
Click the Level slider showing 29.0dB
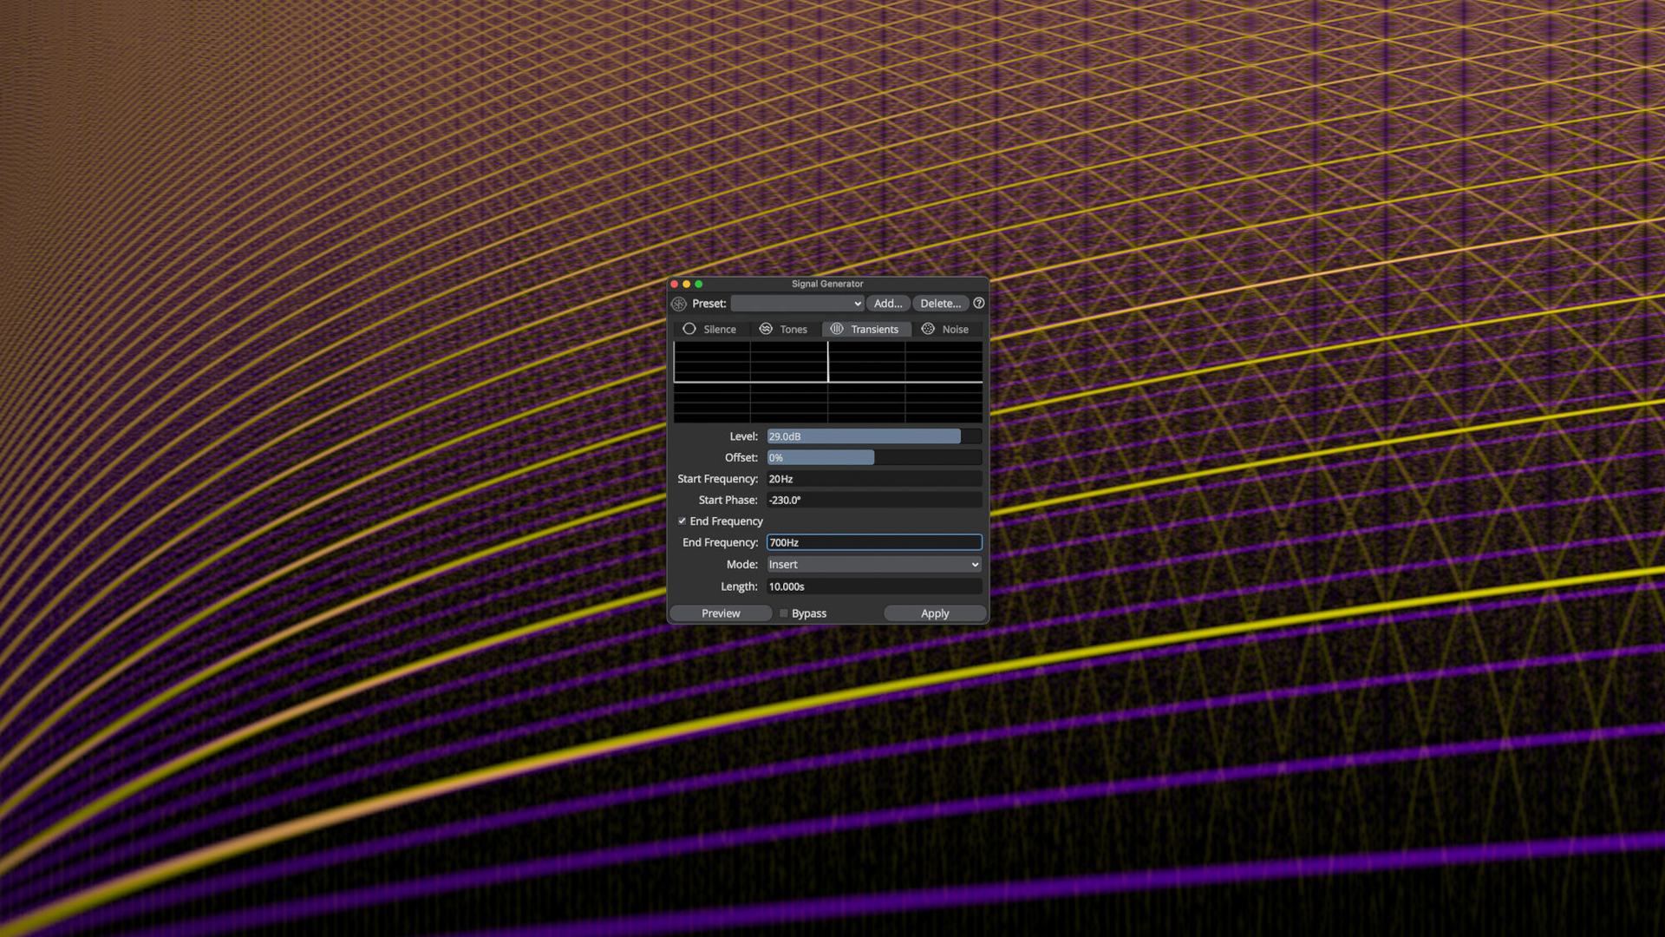(874, 436)
